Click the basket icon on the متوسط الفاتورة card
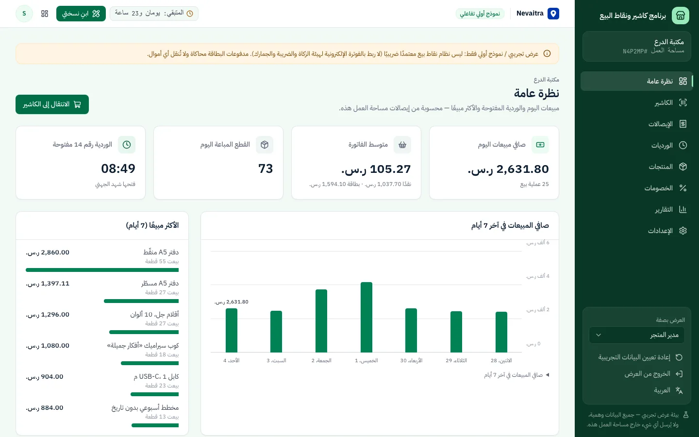The image size is (699, 437). 402,145
